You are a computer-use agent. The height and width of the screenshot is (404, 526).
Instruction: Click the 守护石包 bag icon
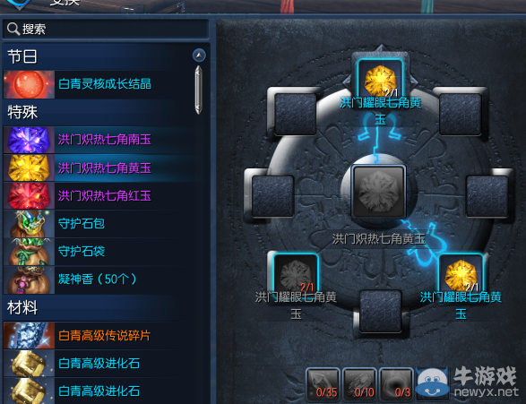[29, 224]
